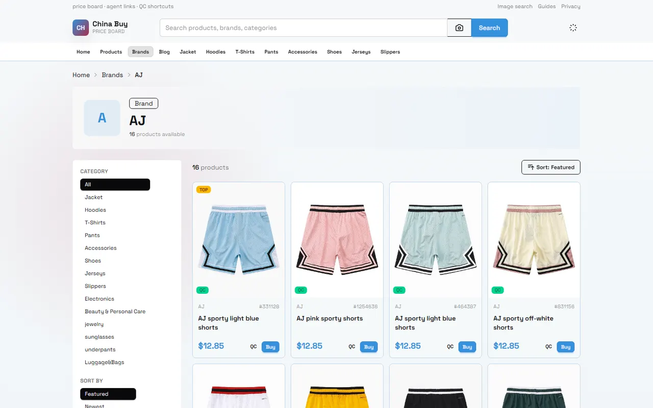Open the Slippers nav tab
The height and width of the screenshot is (408, 653).
pos(390,52)
